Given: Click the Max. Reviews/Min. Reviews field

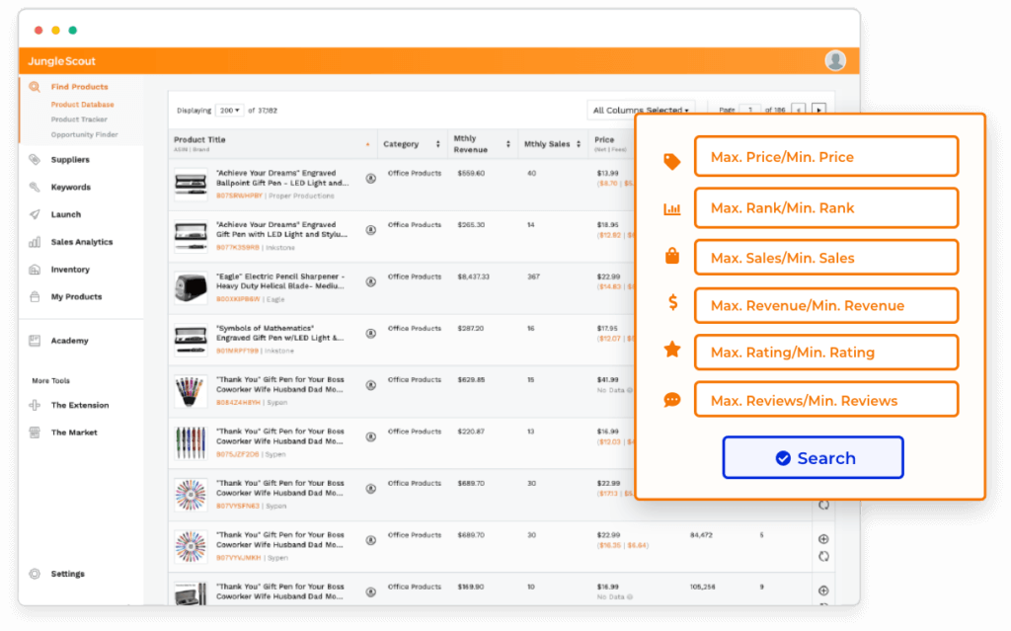Looking at the screenshot, I should [826, 400].
